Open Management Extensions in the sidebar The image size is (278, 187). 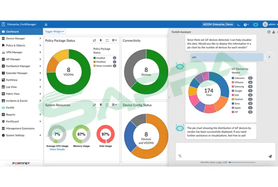coord(21,129)
